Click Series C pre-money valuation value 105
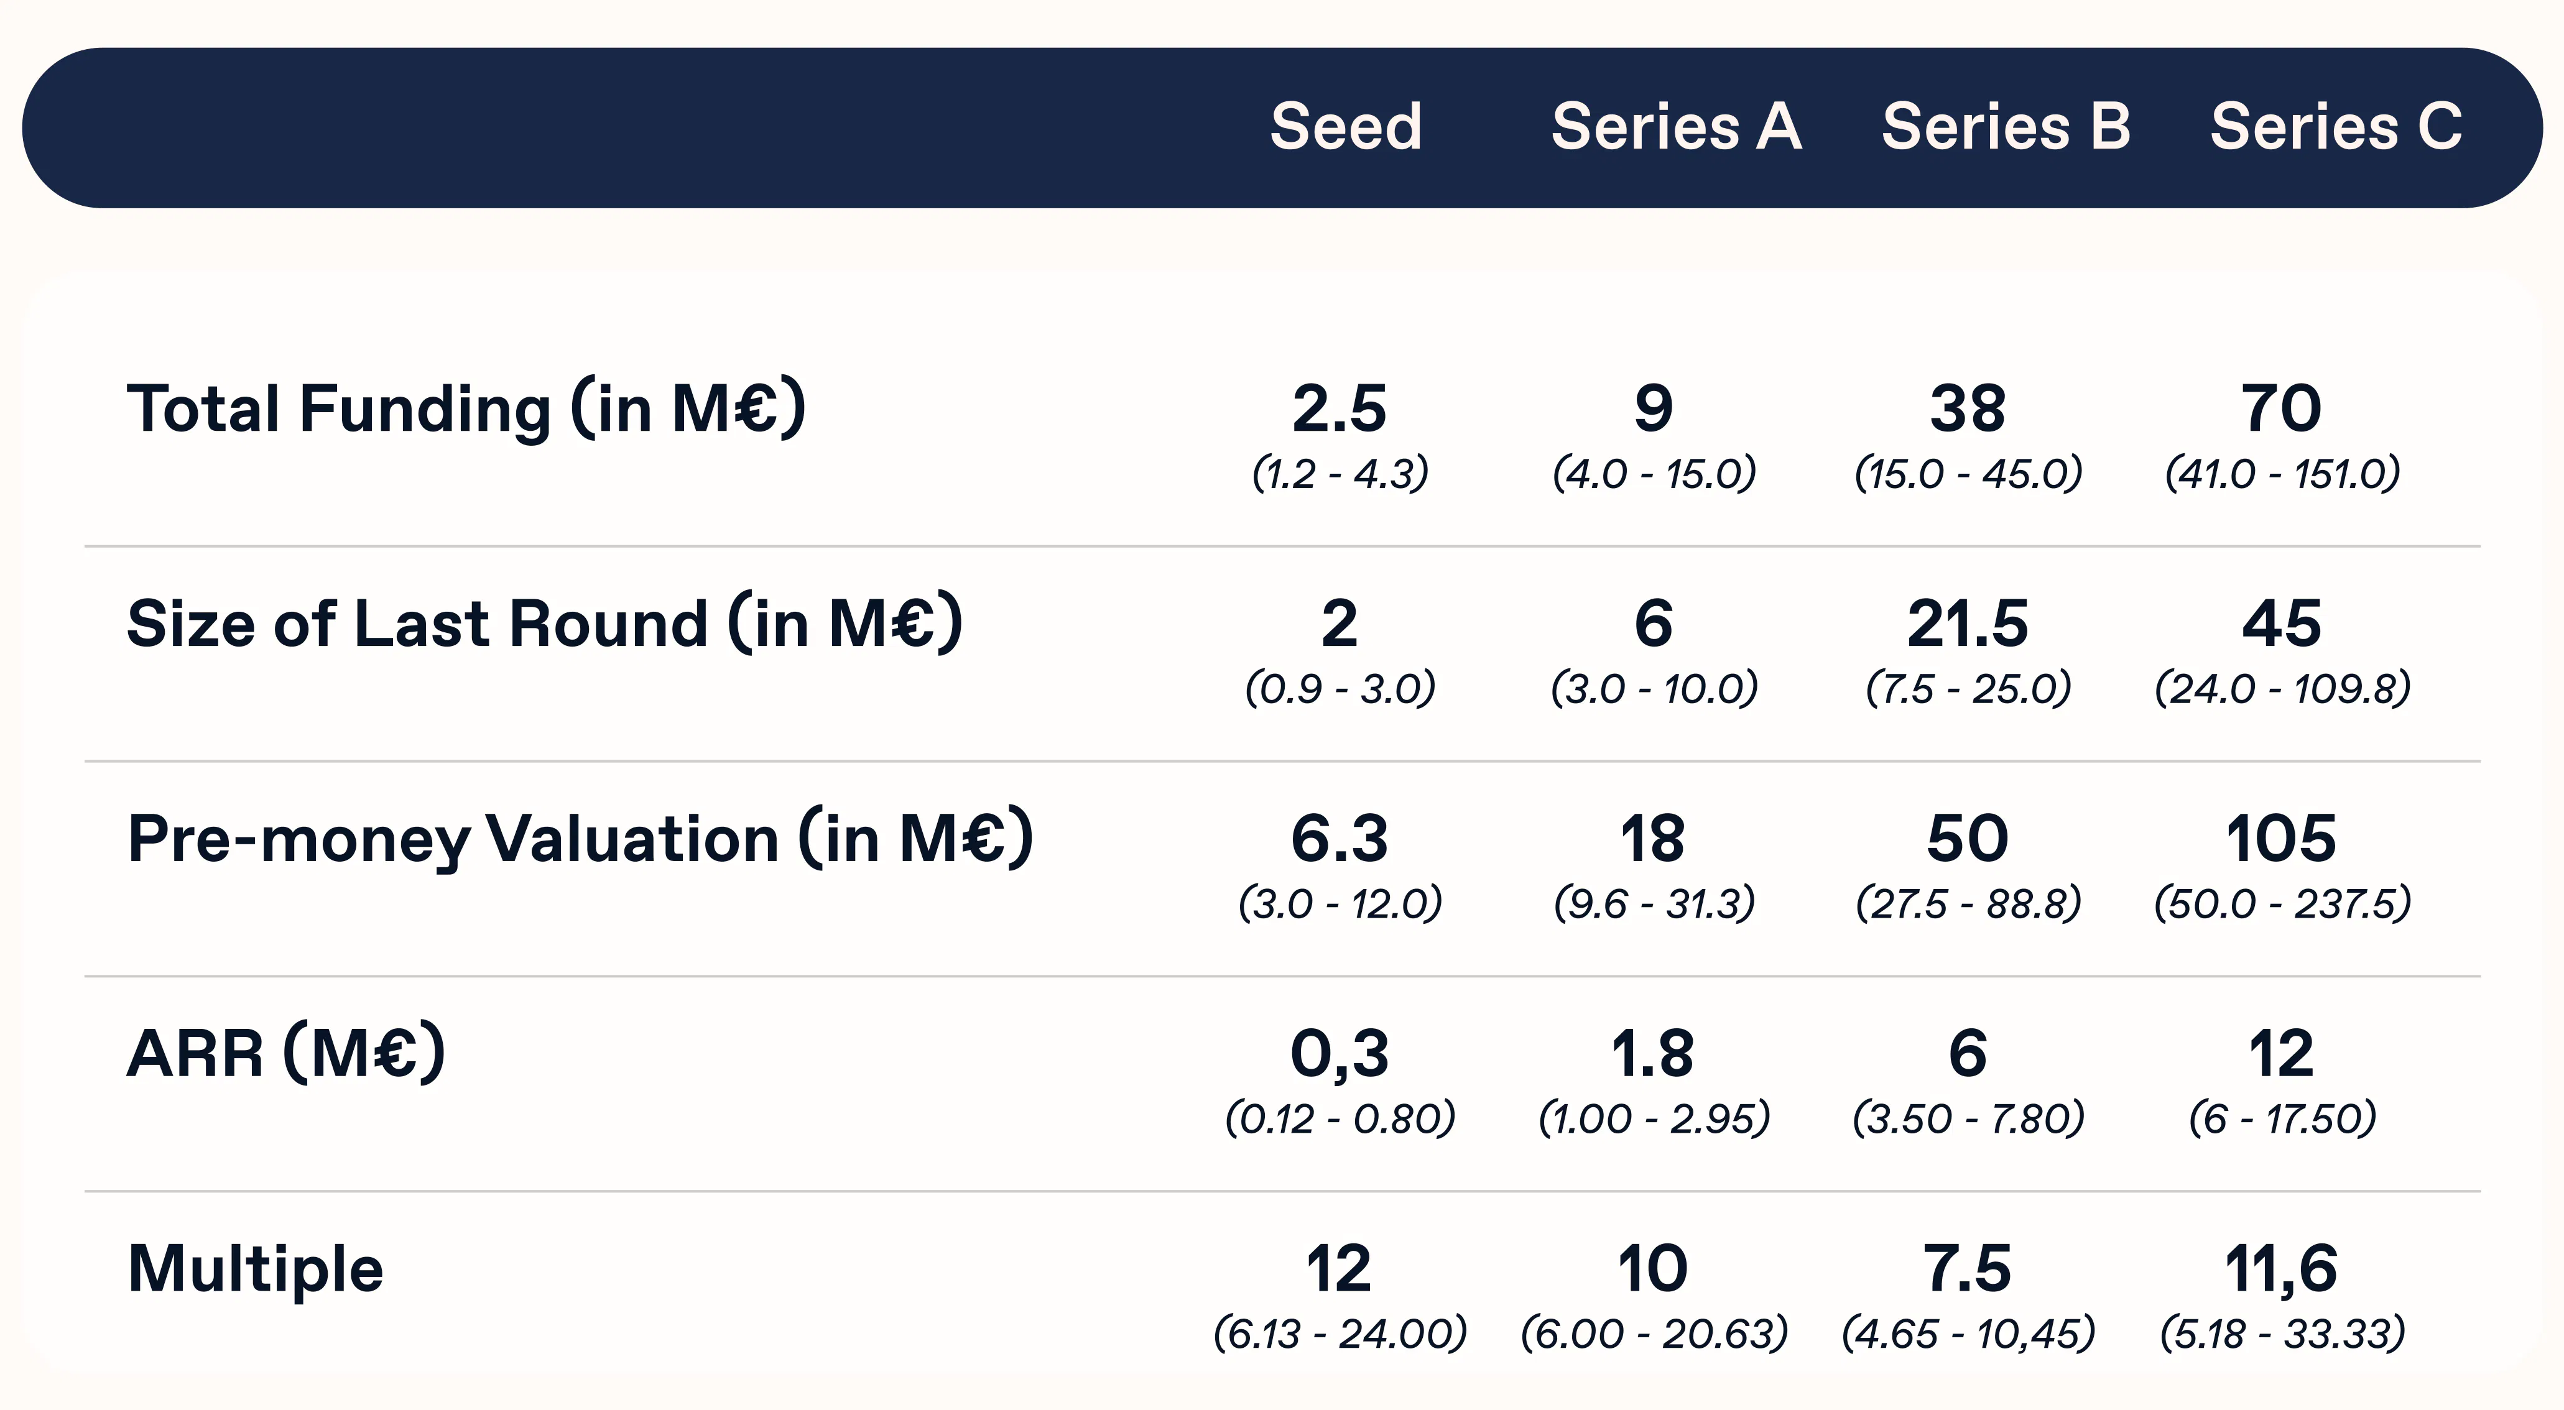 [x=2281, y=839]
